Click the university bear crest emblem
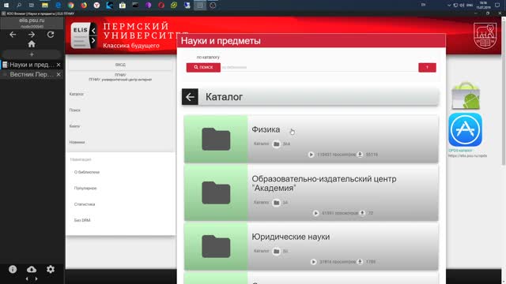 485,35
